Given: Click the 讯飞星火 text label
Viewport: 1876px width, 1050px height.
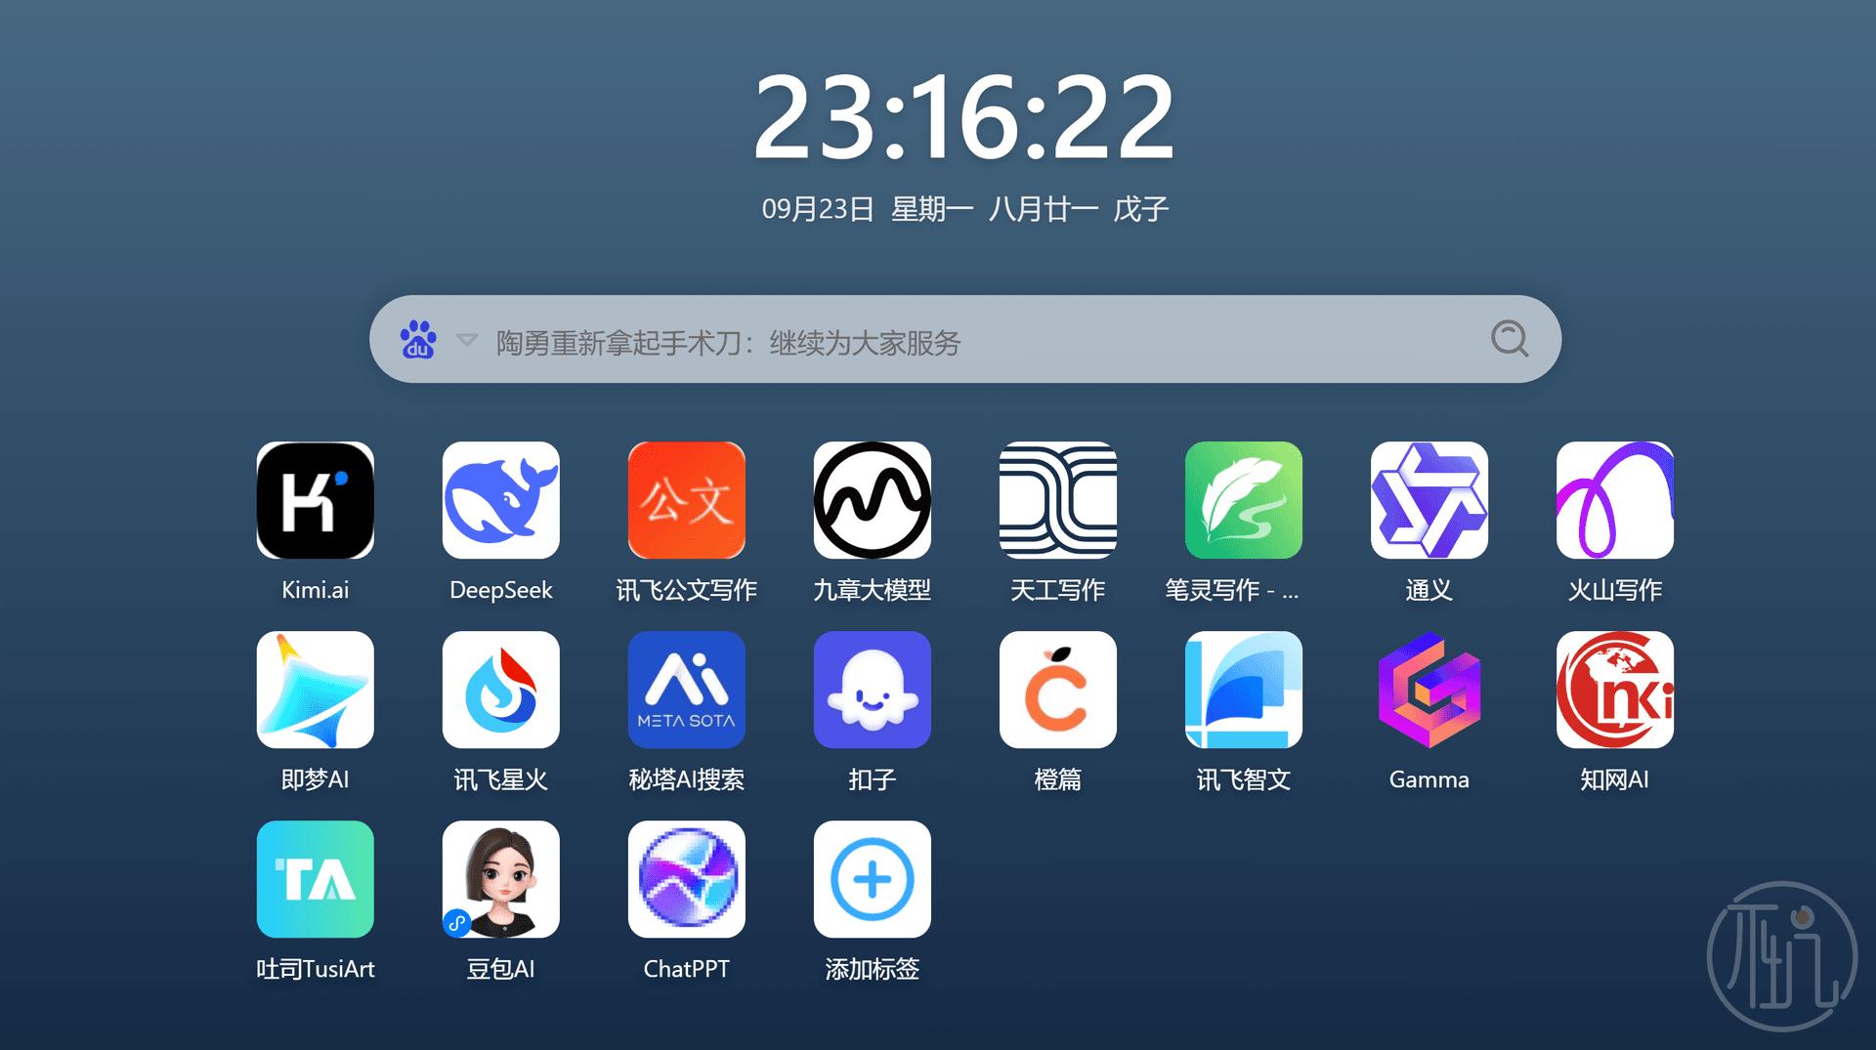Looking at the screenshot, I should coord(500,779).
